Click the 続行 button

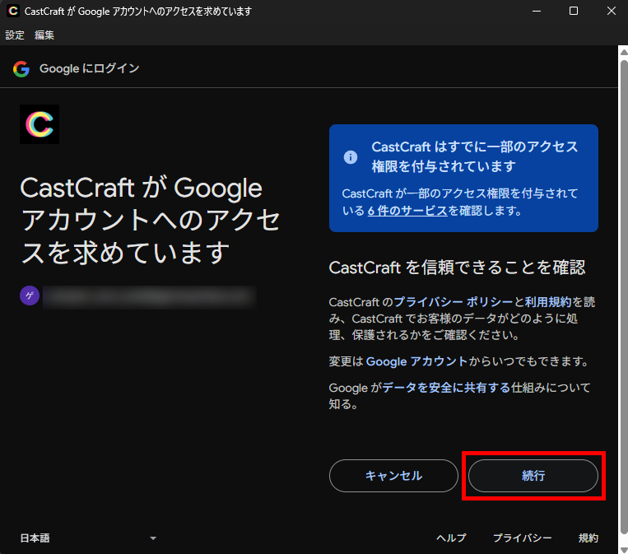click(x=533, y=476)
